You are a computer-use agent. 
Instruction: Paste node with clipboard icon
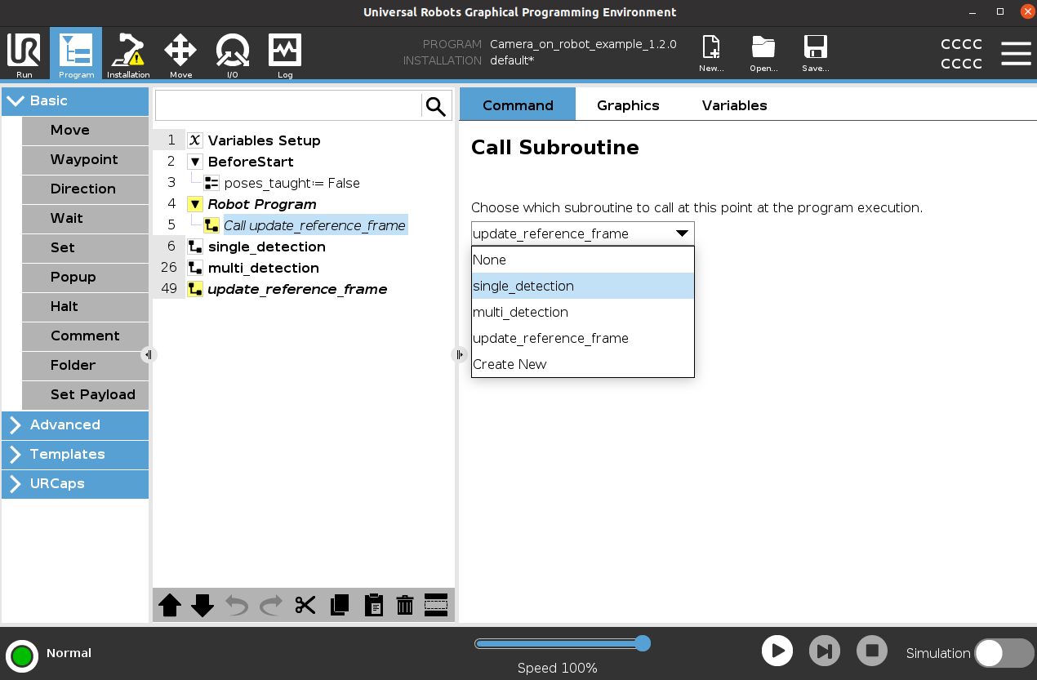[373, 606]
